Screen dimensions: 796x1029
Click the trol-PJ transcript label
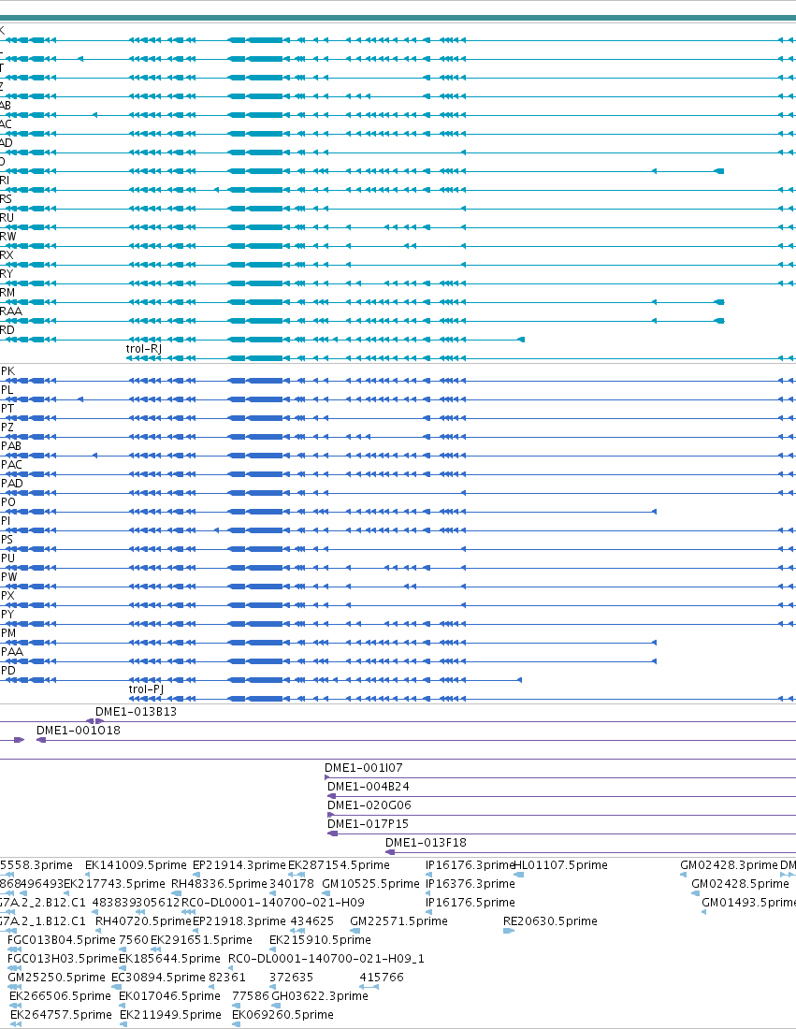(146, 689)
